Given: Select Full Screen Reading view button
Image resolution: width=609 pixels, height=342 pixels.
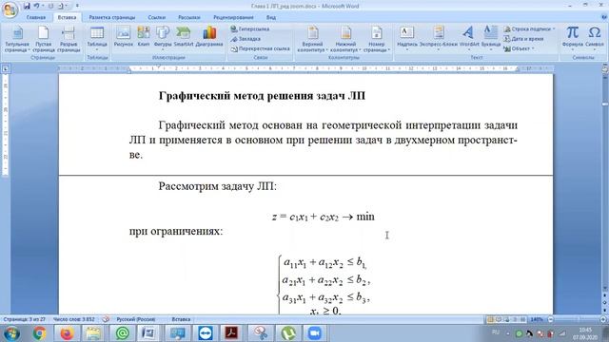Looking at the screenshot, I should click(499, 319).
